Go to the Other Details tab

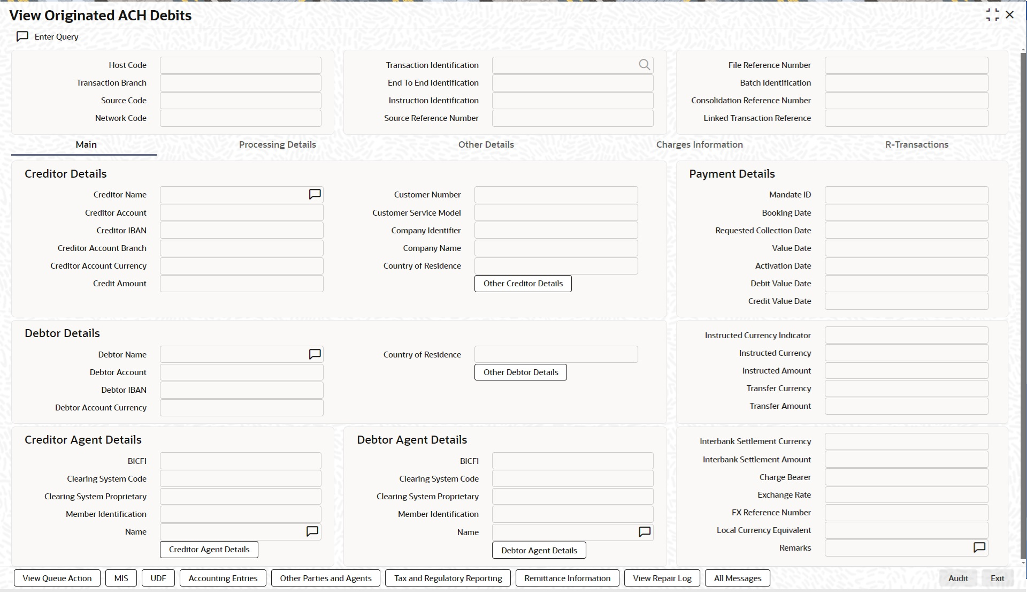pos(486,144)
